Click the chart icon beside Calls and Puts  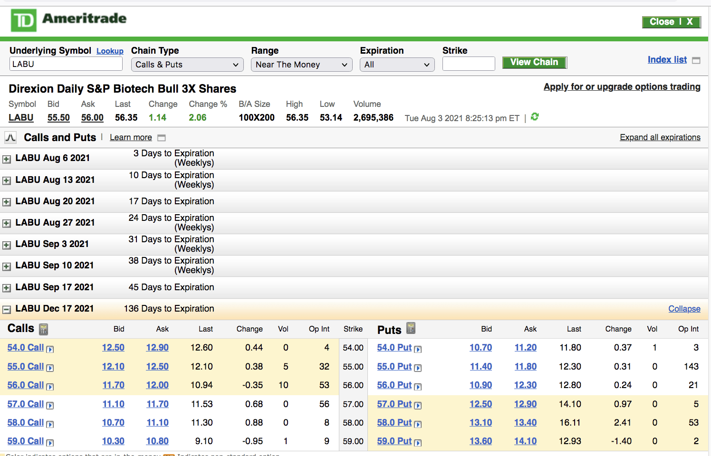coord(10,138)
